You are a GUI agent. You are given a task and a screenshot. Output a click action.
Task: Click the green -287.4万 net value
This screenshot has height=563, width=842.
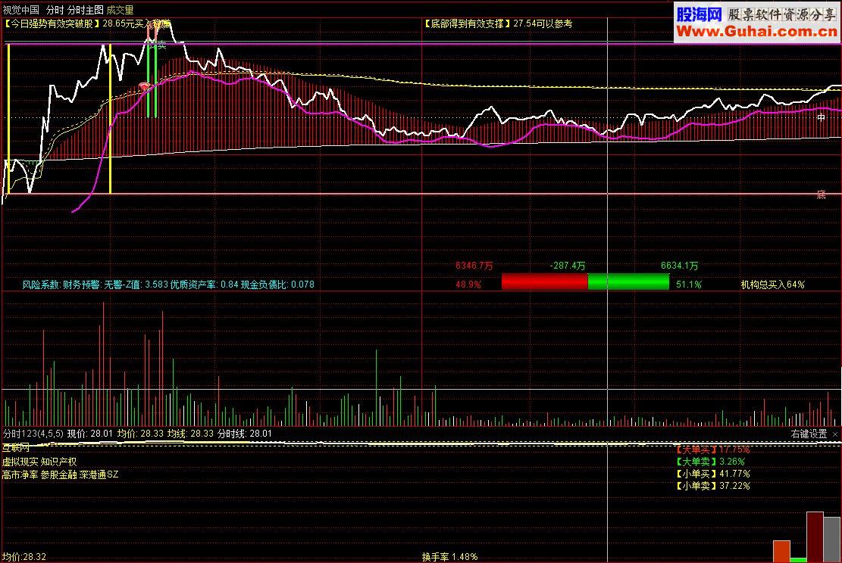tap(568, 266)
